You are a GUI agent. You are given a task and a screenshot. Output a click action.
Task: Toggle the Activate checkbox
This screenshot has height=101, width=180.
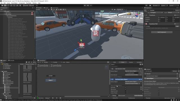(125, 87)
